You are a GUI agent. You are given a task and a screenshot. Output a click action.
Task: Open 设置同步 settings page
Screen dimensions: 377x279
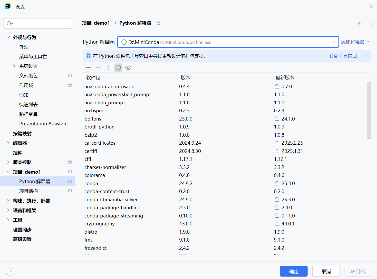coord(22,230)
